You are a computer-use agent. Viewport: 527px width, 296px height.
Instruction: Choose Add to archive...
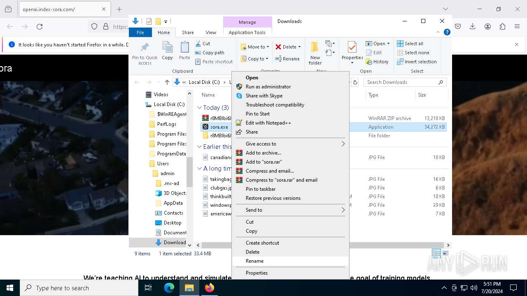tap(291, 153)
